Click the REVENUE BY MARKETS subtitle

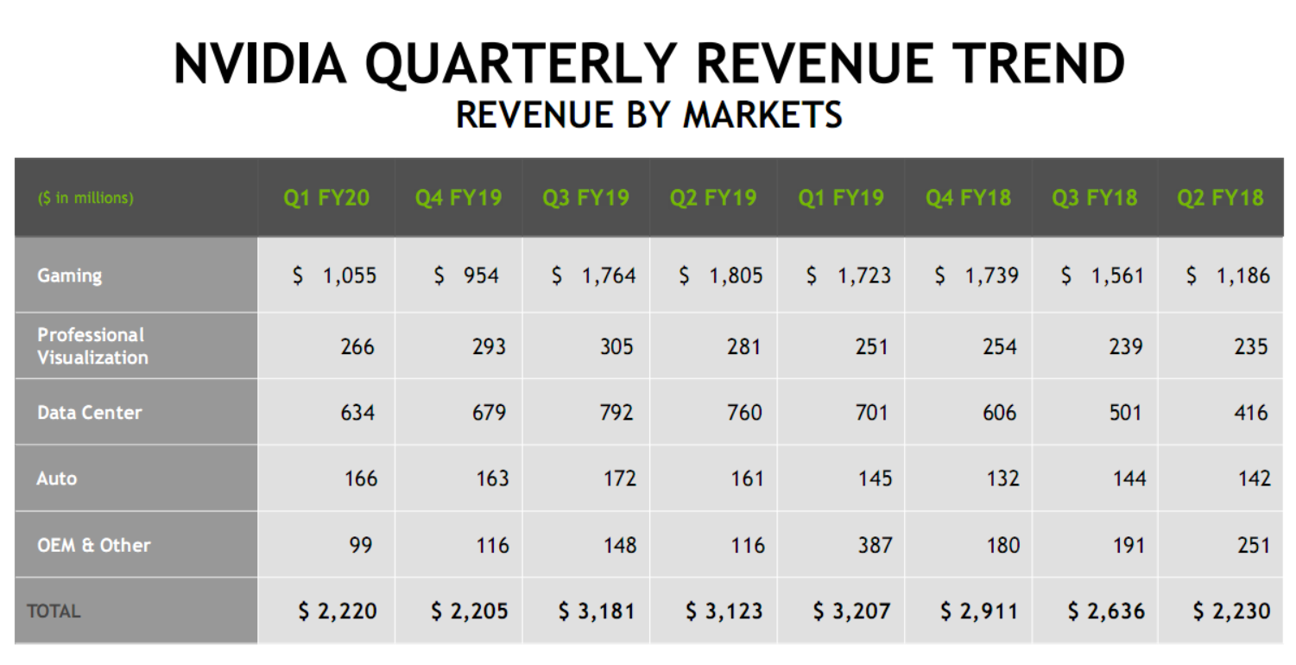tap(648, 113)
